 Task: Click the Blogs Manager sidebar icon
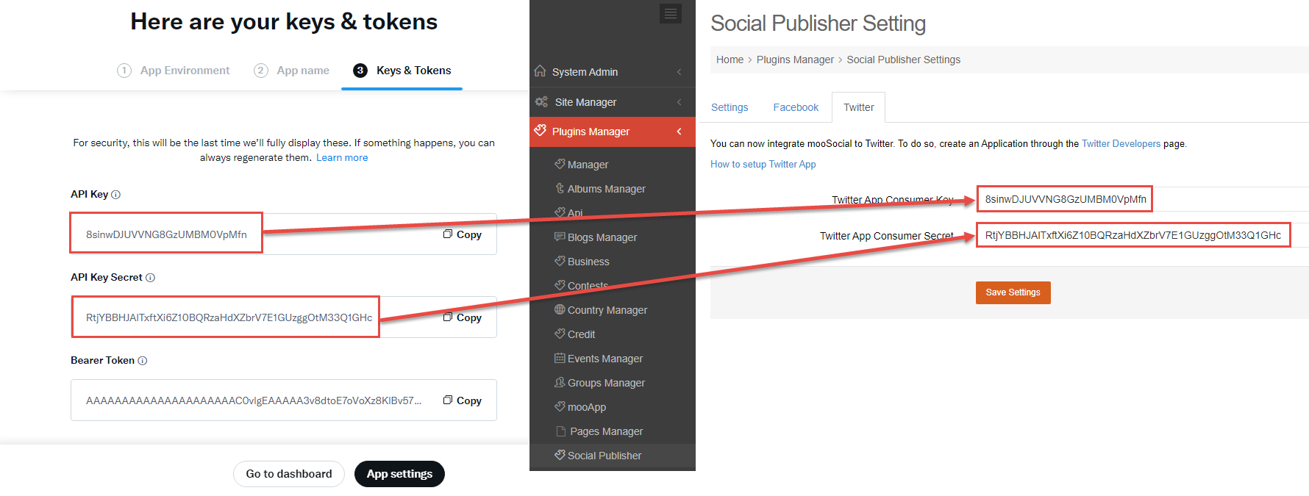tap(560, 237)
